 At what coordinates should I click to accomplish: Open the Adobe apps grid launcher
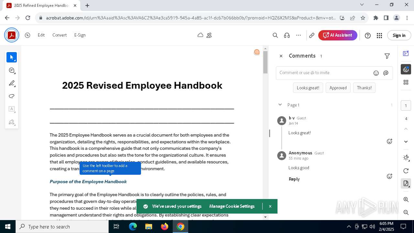pos(379,36)
